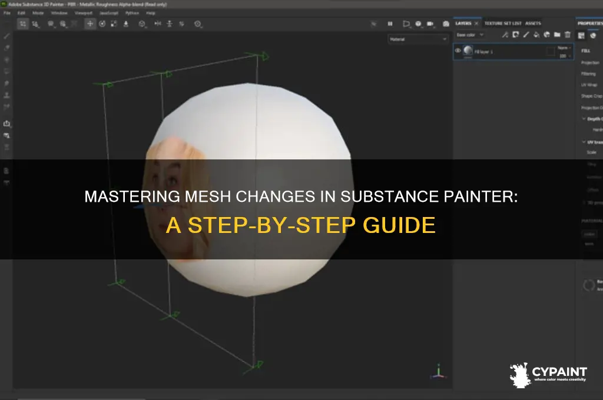Collapse the Depth section in Properties

pyautogui.click(x=584, y=119)
